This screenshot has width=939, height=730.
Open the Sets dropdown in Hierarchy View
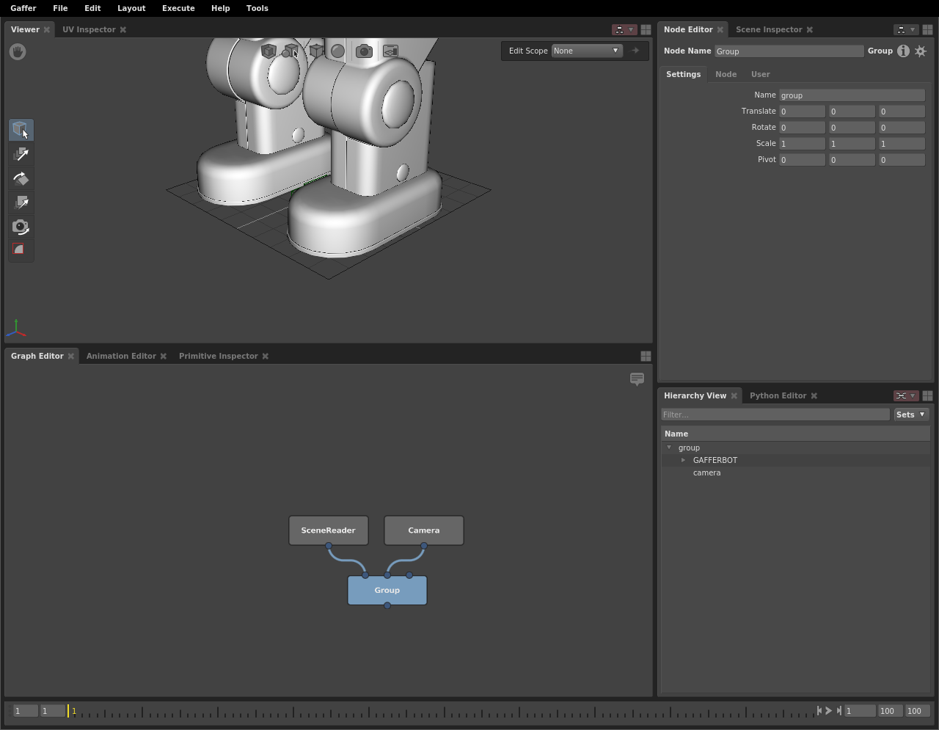[x=910, y=415]
